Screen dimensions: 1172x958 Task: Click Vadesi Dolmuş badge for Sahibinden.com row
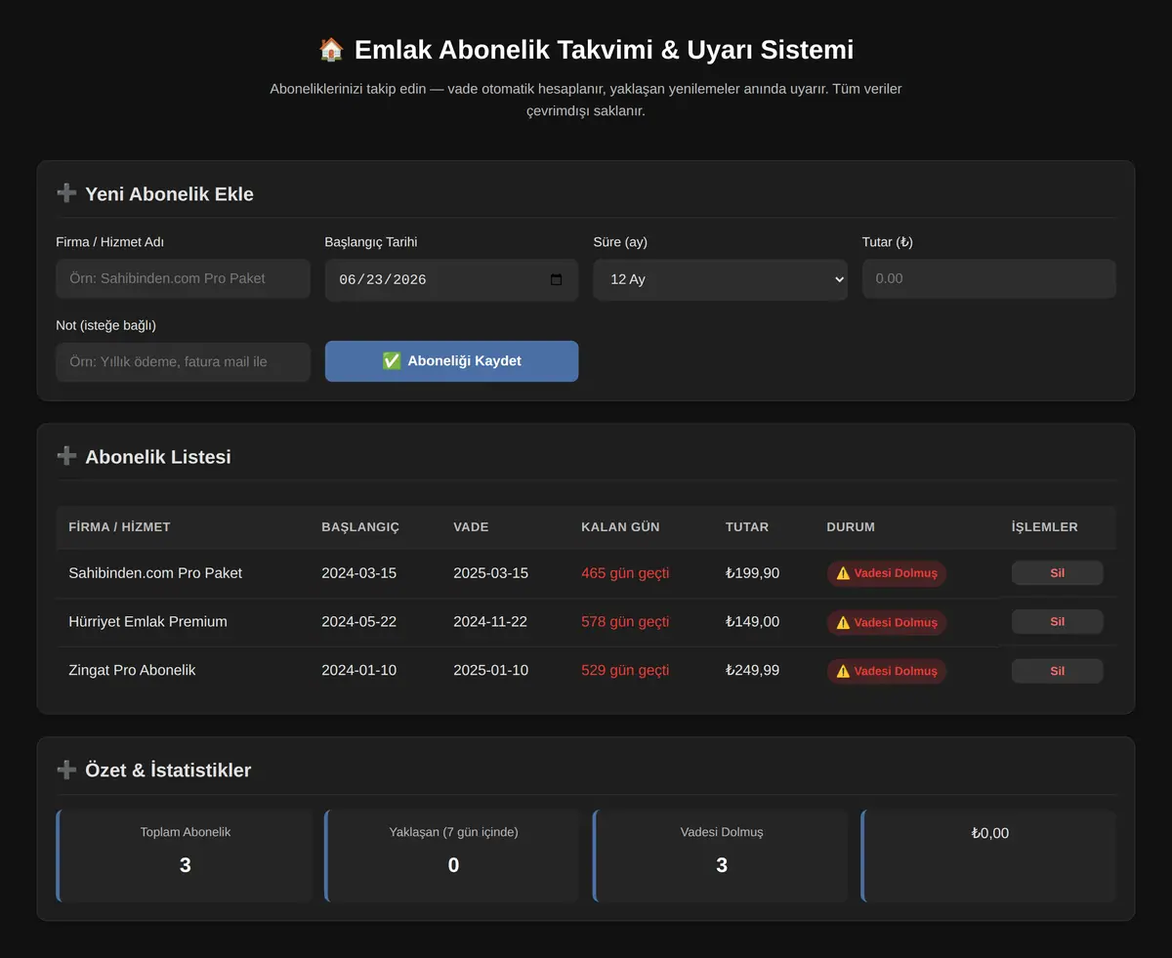[886, 573]
